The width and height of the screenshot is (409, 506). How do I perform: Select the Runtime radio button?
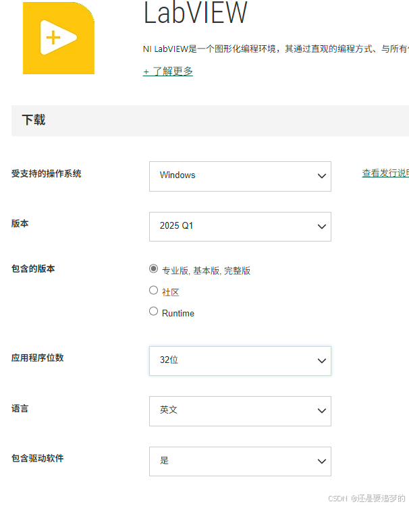click(x=153, y=311)
